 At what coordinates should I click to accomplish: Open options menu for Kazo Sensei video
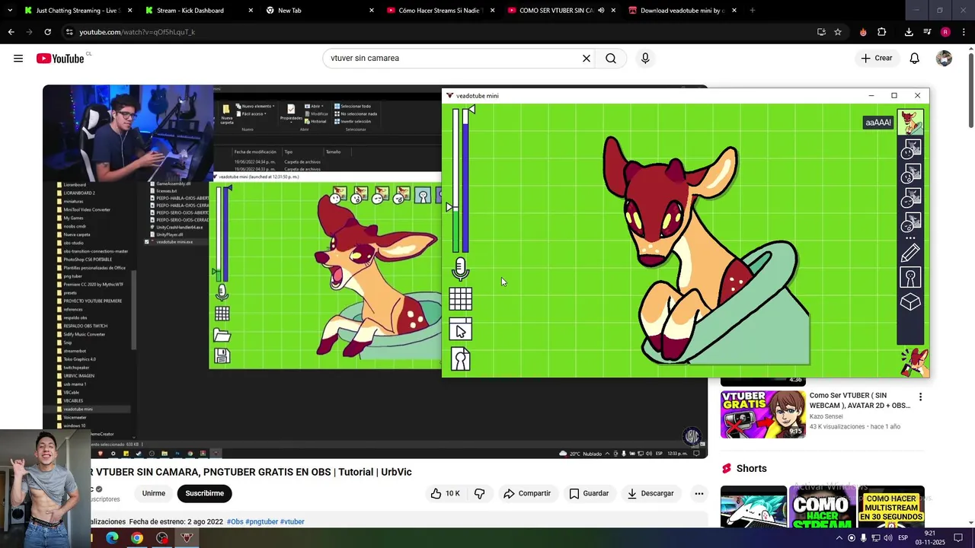click(920, 397)
